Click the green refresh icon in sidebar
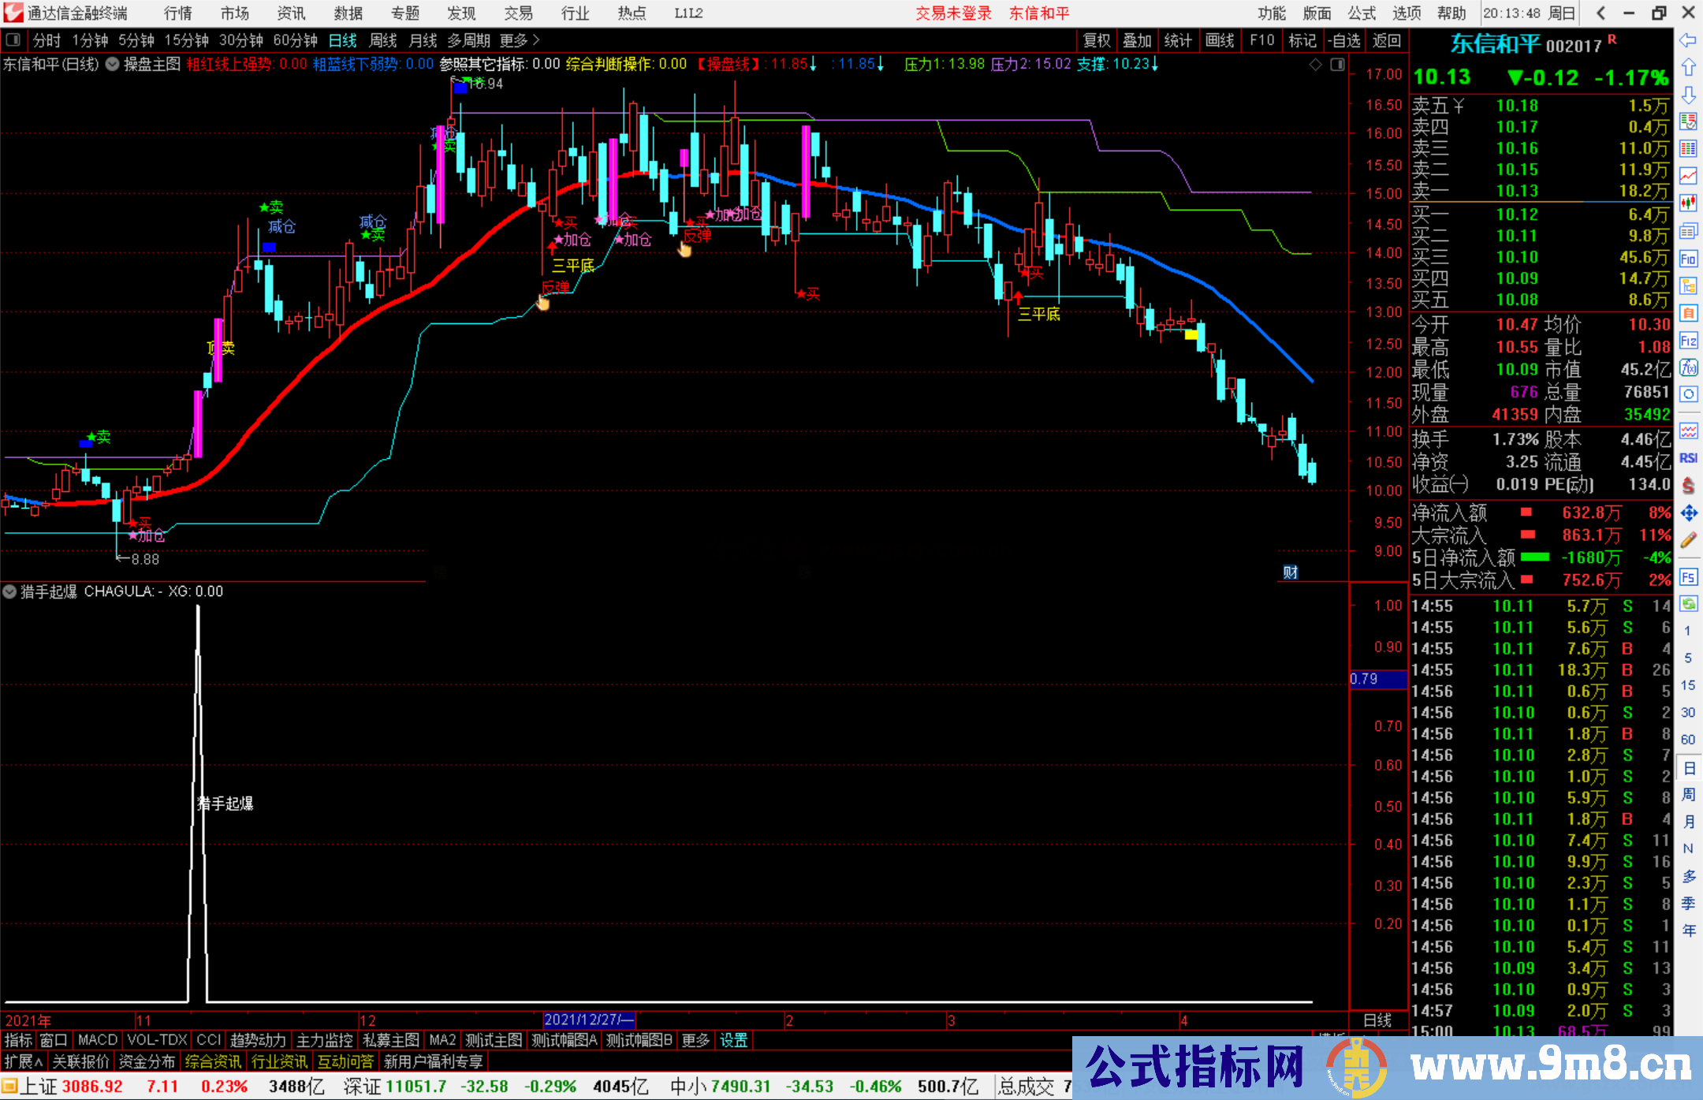Viewport: 1703px width, 1100px height. [x=1688, y=604]
